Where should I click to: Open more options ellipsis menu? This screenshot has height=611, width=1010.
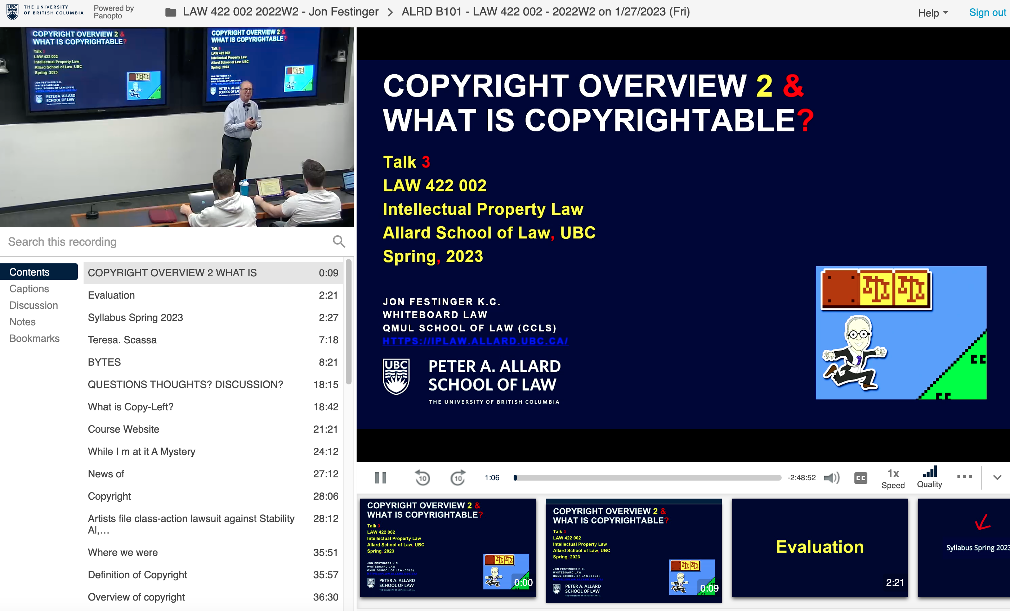click(x=964, y=477)
